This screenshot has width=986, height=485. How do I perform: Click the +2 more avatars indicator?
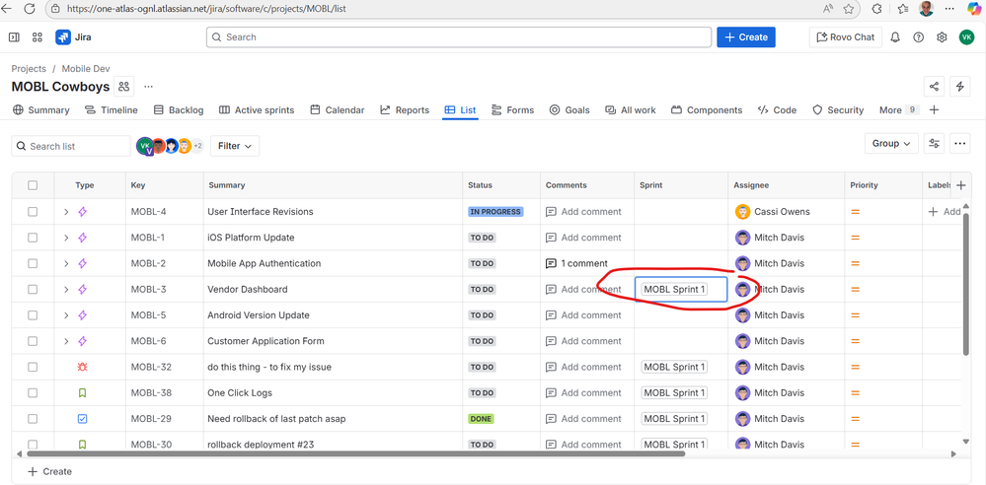[197, 146]
